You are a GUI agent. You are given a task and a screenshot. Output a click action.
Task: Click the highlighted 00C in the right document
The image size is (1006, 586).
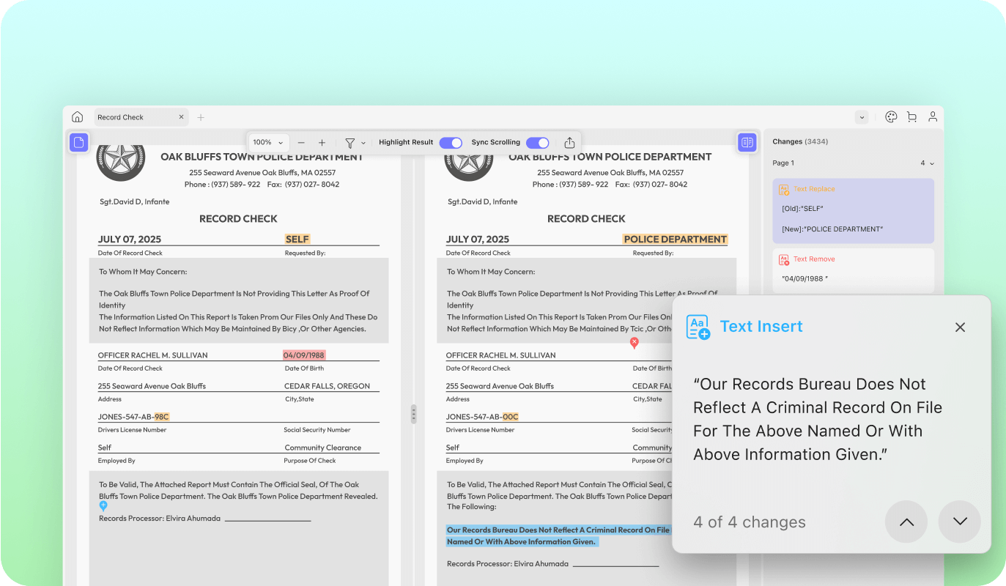[510, 417]
